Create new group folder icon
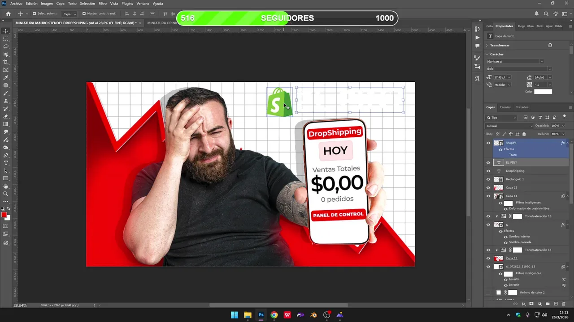Image resolution: width=574 pixels, height=322 pixels. [x=548, y=304]
